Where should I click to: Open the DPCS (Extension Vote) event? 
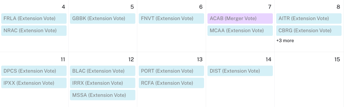coord(34,71)
